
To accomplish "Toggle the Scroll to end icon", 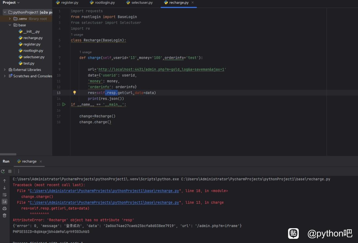I will (x=4, y=202).
